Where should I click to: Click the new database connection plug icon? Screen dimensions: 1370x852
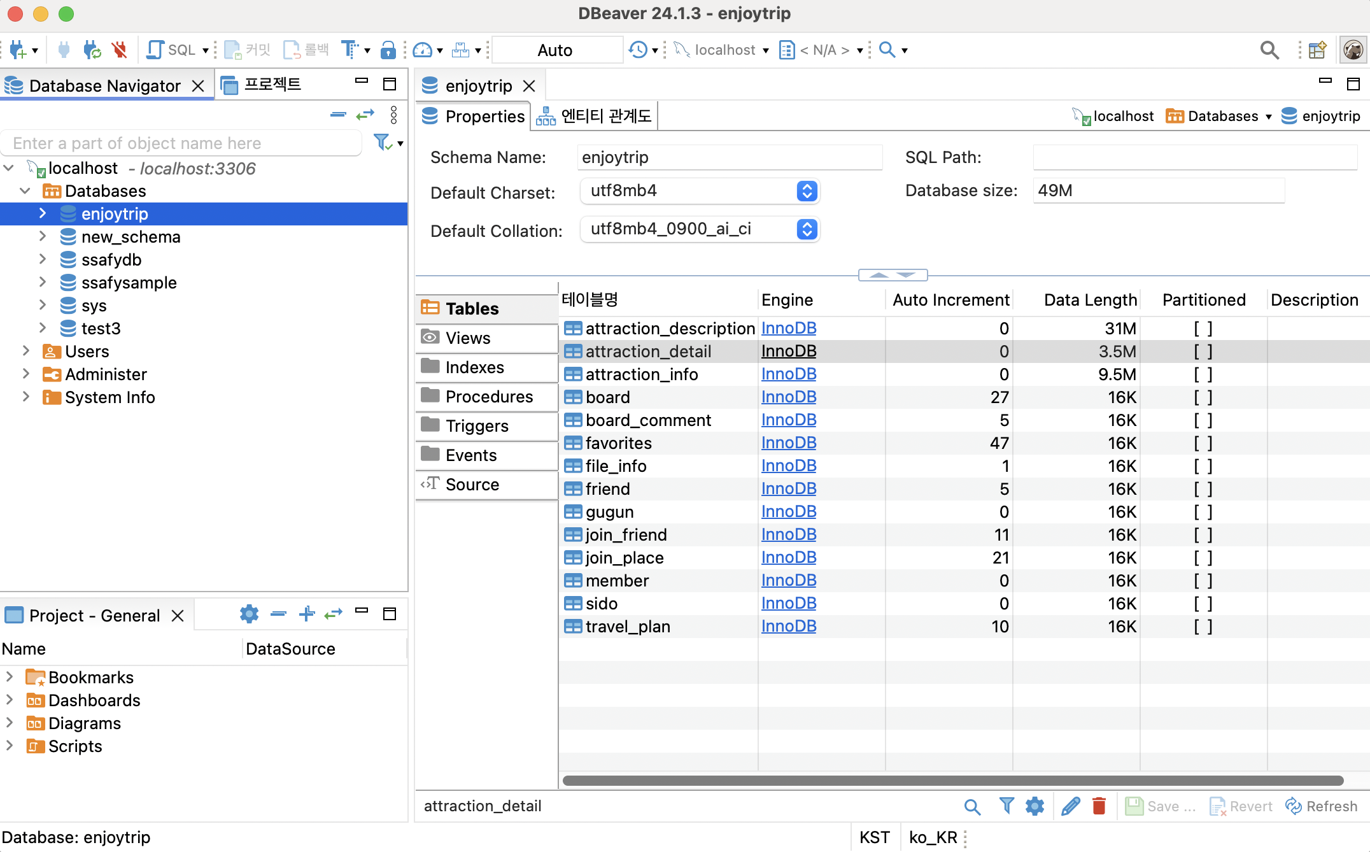click(x=17, y=50)
